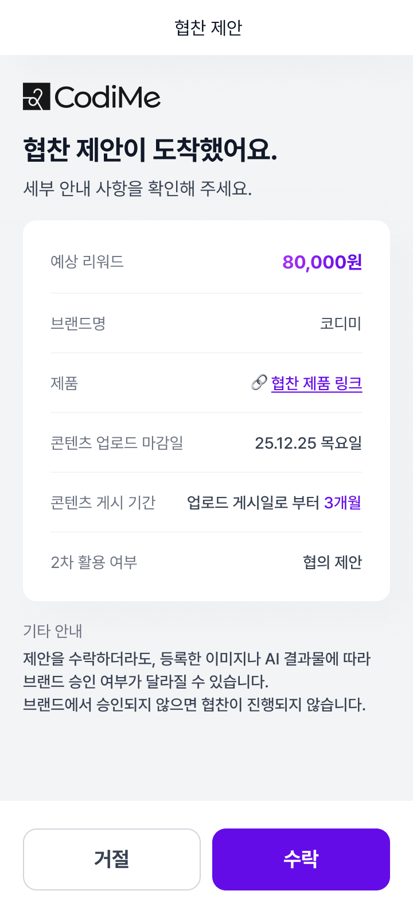Click the 협찬 제안 header title
Screen dimensions: 413x918
[x=208, y=28]
